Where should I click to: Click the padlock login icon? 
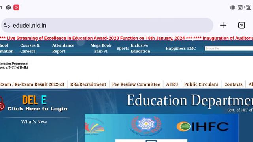coord(2,104)
